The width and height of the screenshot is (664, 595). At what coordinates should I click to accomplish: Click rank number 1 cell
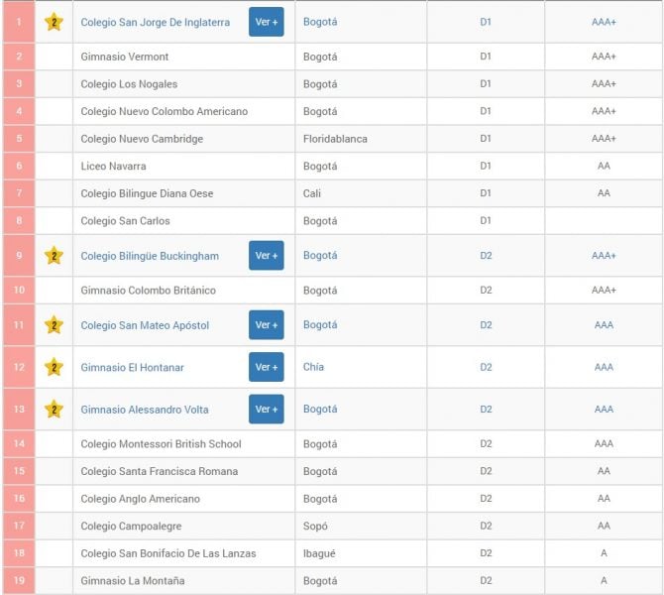(18, 22)
